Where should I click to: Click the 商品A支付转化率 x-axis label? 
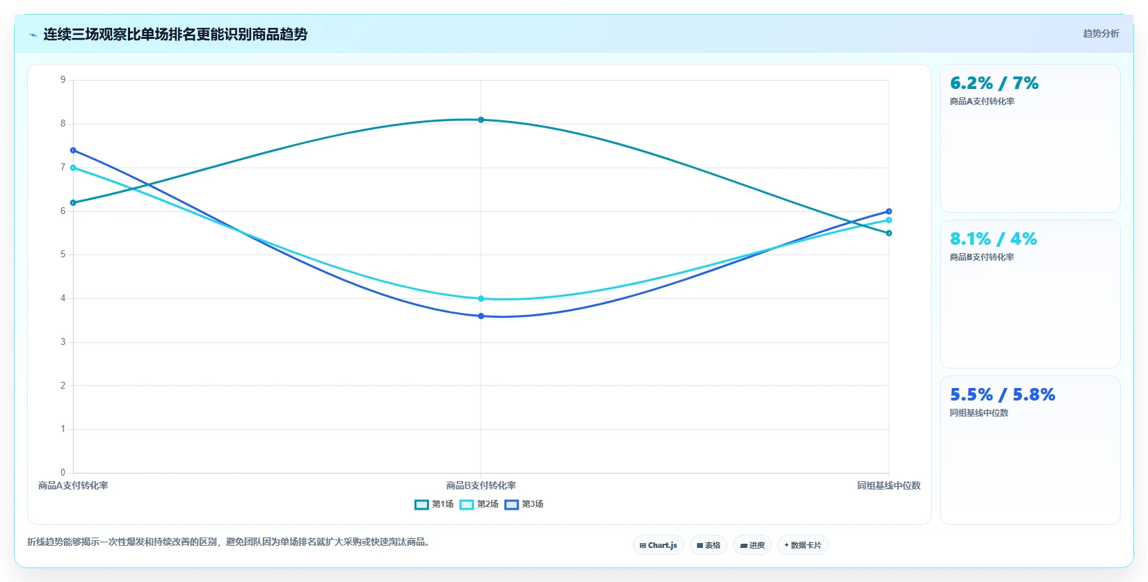point(73,485)
